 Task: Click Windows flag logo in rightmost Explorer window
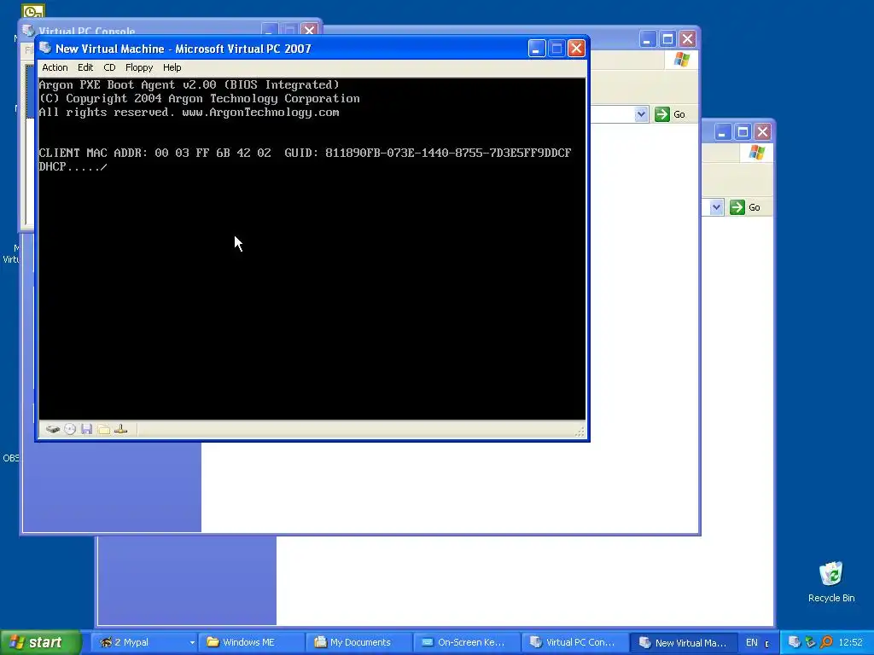(756, 153)
